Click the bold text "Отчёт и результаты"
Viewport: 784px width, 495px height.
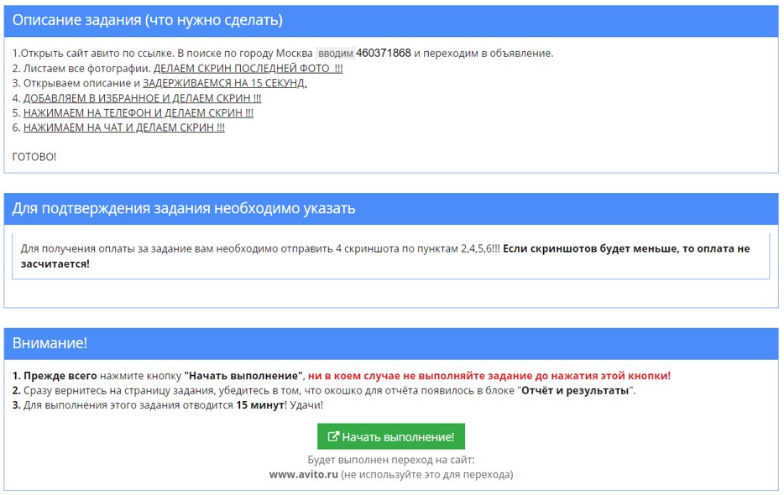point(575,390)
